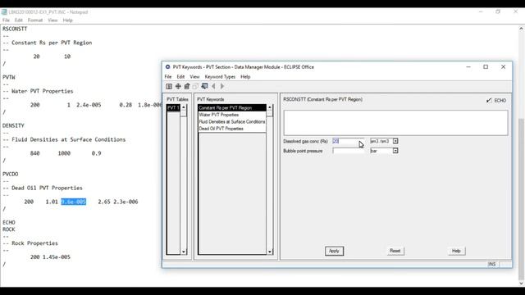525x295 pixels.
Task: Click the ECLIPSE Office icon in the title bar
Action: point(167,67)
